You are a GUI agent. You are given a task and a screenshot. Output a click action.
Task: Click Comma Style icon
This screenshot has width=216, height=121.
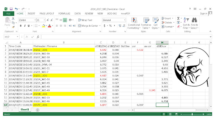click(x=114, y=26)
